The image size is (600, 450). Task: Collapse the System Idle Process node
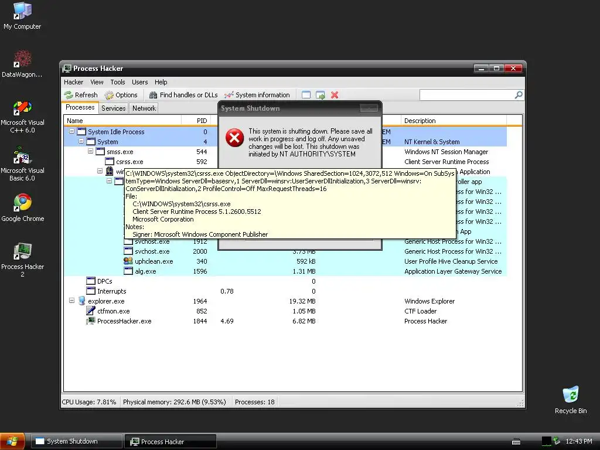71,131
